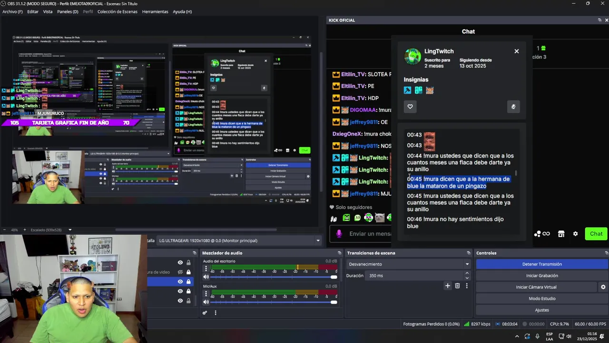
Task: Open ESP LAA keyboard language indicator
Action: (x=550, y=336)
